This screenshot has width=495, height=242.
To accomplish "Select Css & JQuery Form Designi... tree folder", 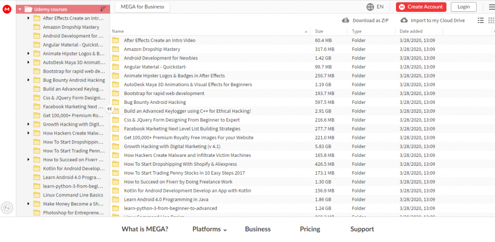I will [x=74, y=98].
